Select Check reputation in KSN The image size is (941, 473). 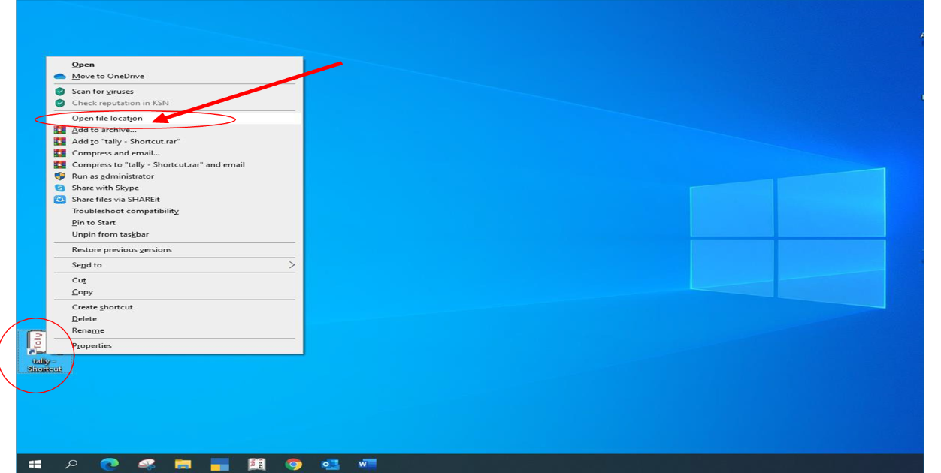(x=175, y=103)
